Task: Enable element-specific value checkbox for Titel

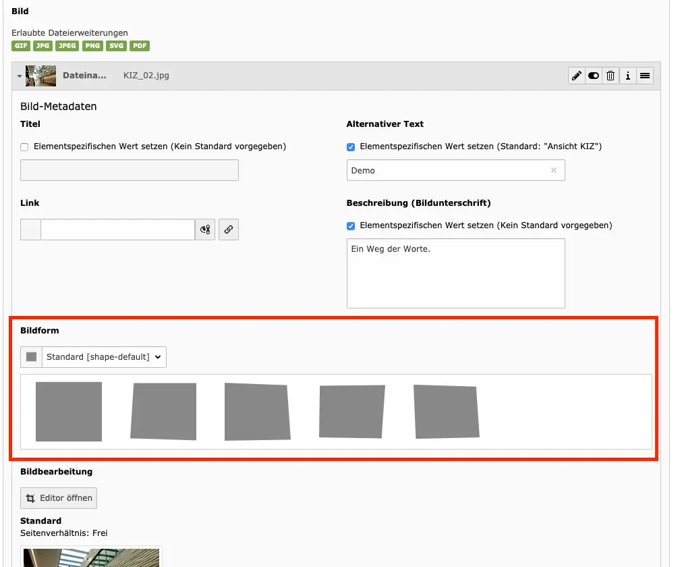Action: (25, 146)
